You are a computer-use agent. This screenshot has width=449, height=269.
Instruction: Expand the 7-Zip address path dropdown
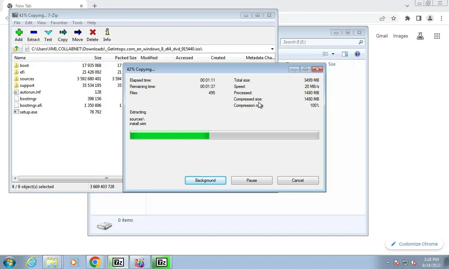point(272,49)
